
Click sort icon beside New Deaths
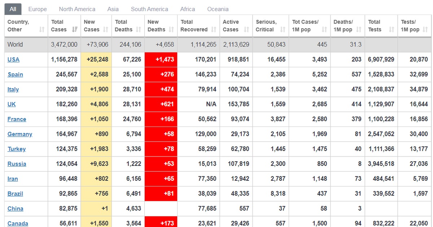pyautogui.click(x=171, y=30)
